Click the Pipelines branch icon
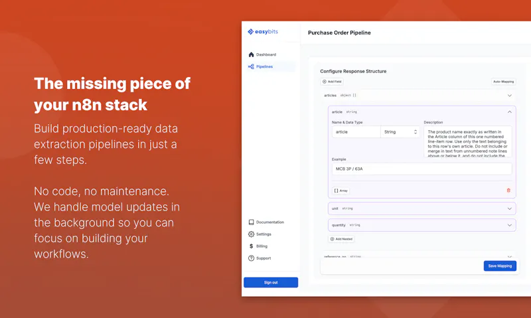The height and width of the screenshot is (318, 531). point(251,66)
